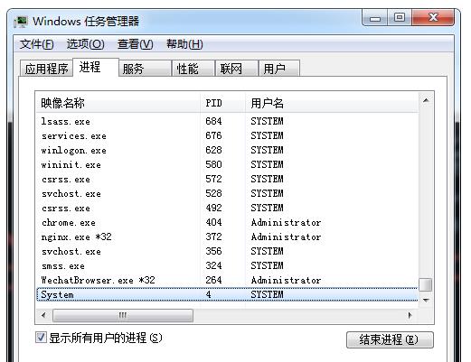Select csrss.exe with PID 572

pos(227,179)
